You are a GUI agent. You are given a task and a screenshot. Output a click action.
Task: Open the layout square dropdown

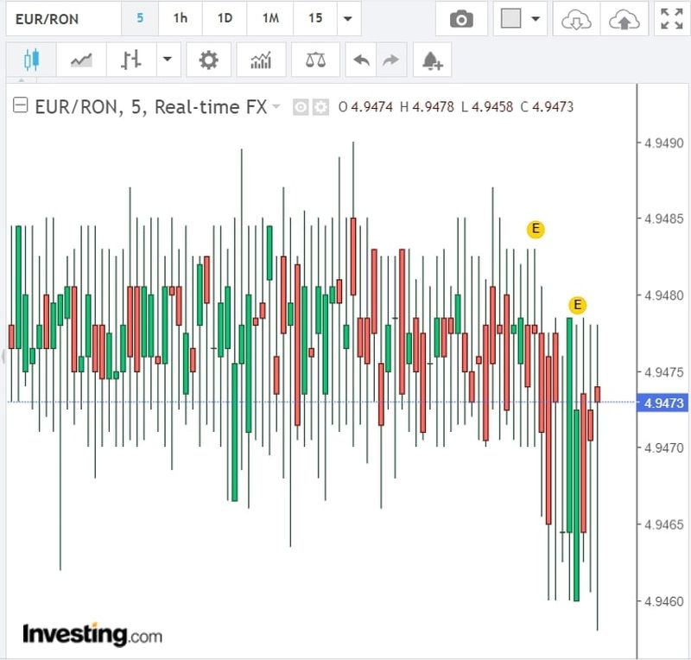(x=521, y=19)
